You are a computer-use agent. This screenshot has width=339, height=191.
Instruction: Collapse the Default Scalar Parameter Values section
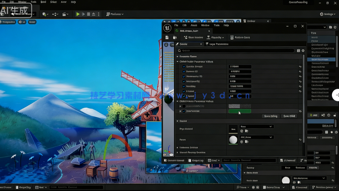point(177,62)
